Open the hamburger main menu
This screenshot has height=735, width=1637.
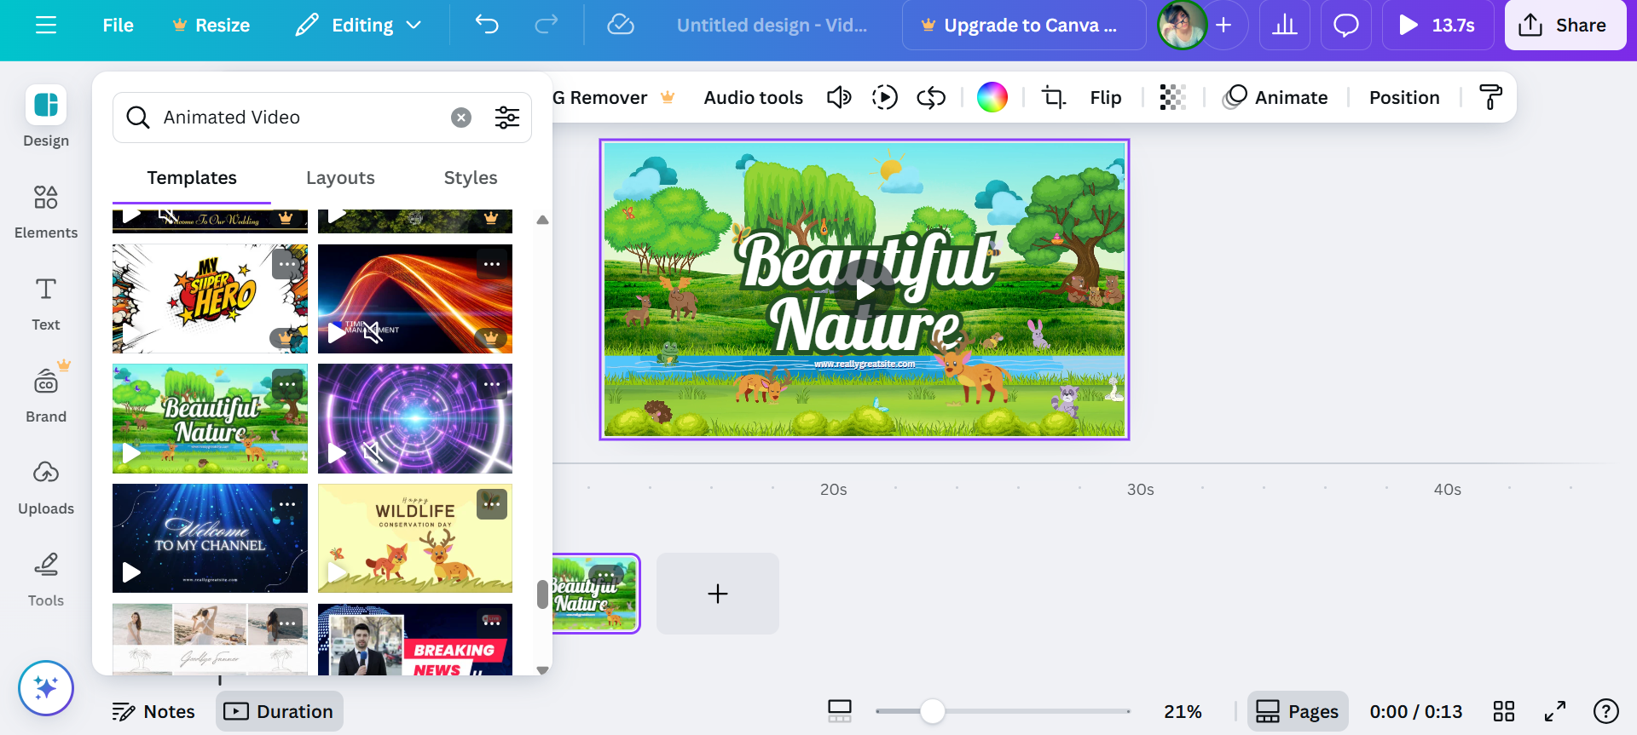[46, 26]
